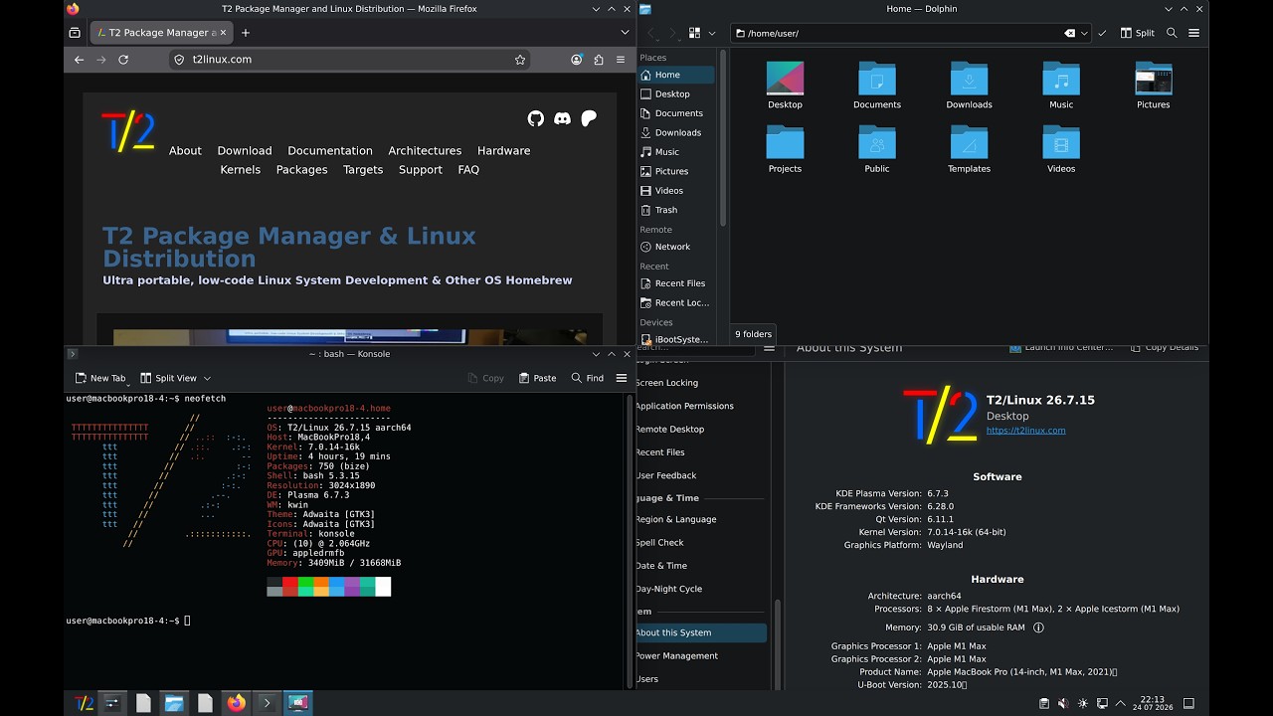Open Konsole's hamburger menu

point(622,378)
